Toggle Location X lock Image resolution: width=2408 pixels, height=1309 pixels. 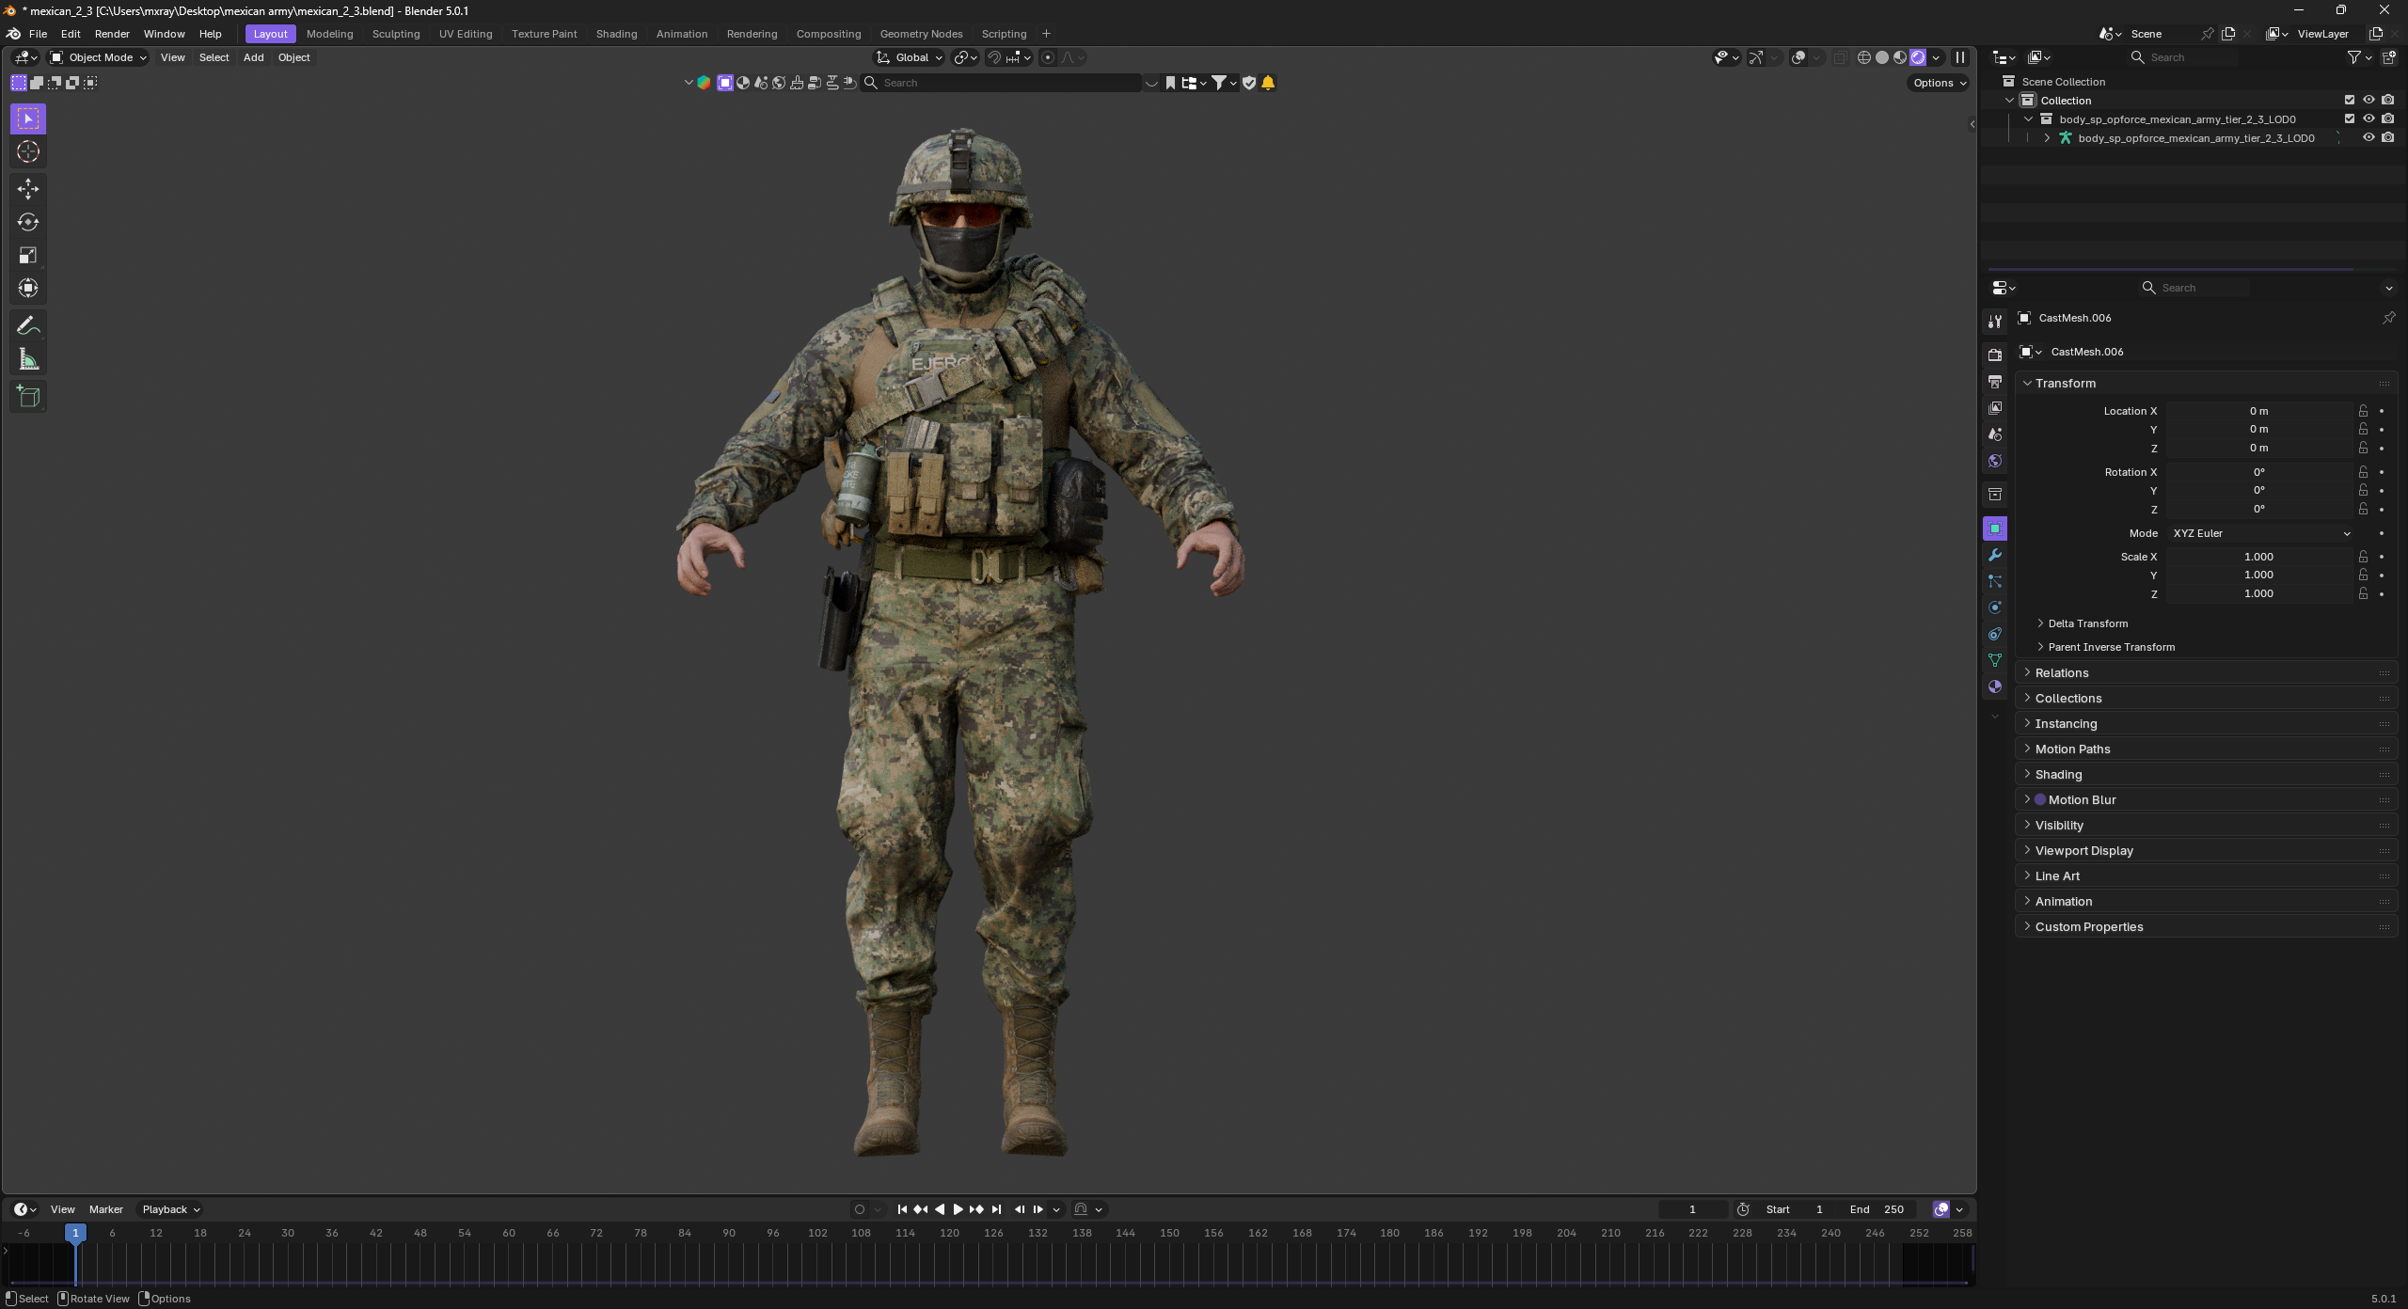2363,411
